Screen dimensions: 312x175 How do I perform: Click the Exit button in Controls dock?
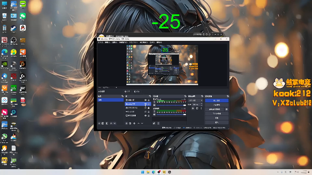[217, 122]
